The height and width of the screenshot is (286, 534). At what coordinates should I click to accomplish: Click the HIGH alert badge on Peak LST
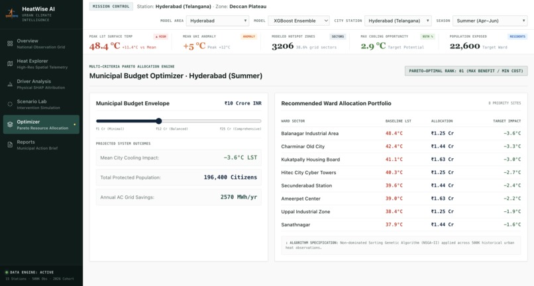point(161,36)
